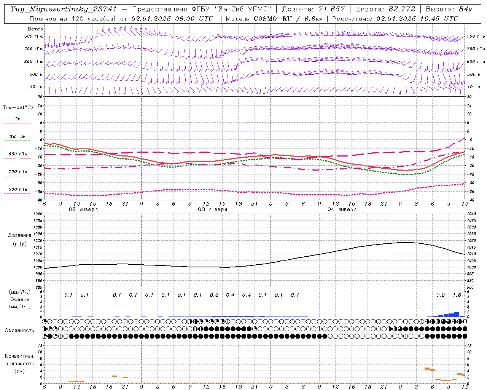Select the Высота: 84м label
This screenshot has width=487, height=390.
449,9
